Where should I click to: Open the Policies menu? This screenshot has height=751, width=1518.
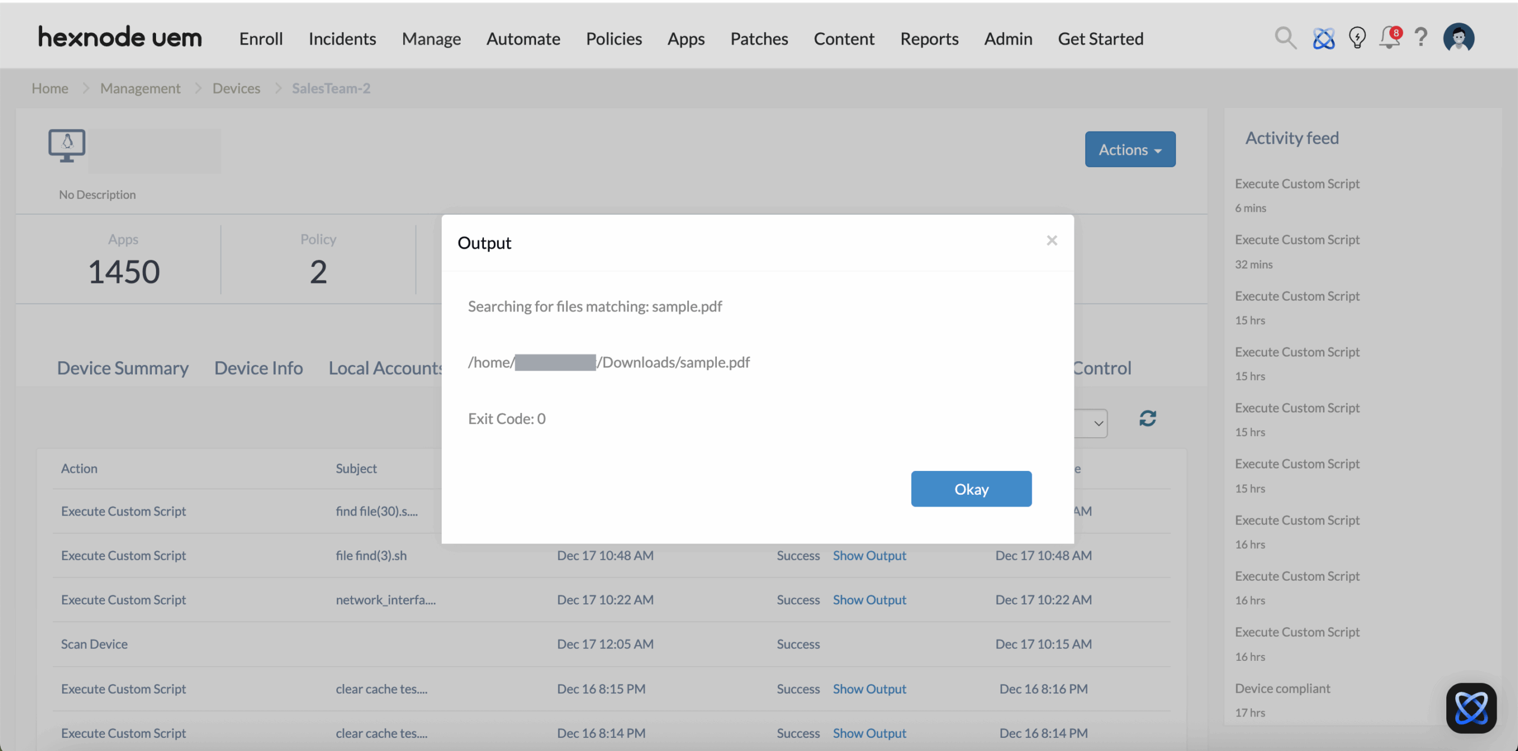614,39
